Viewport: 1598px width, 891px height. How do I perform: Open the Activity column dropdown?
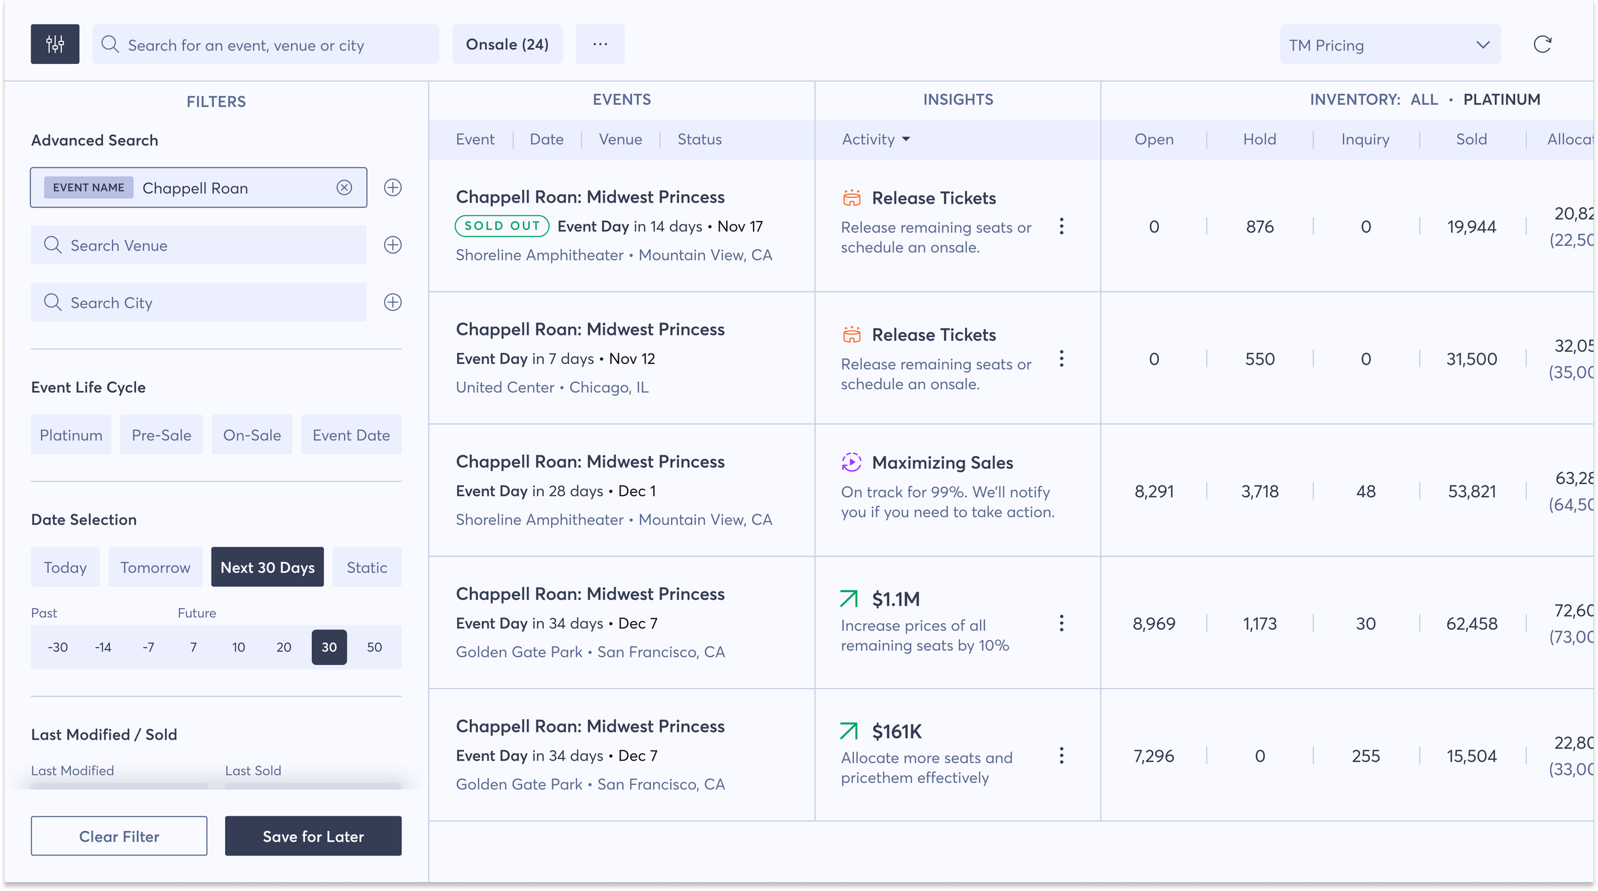876,139
